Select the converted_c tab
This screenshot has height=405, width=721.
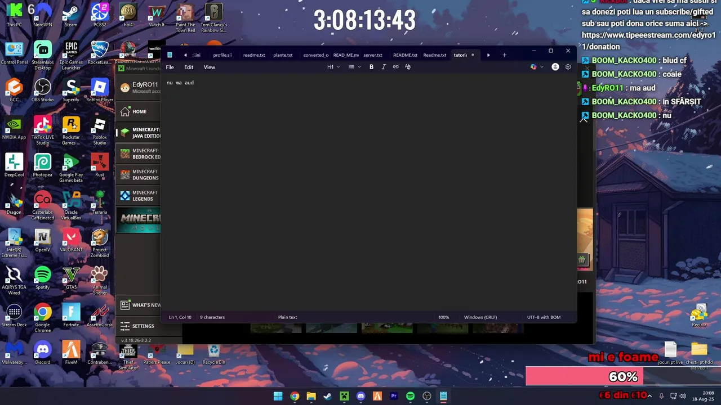315,55
